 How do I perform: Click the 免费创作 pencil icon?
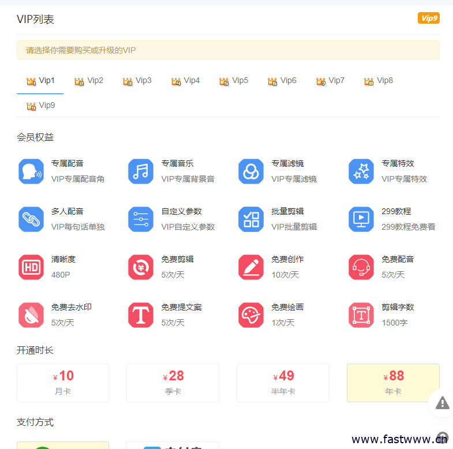point(251,267)
